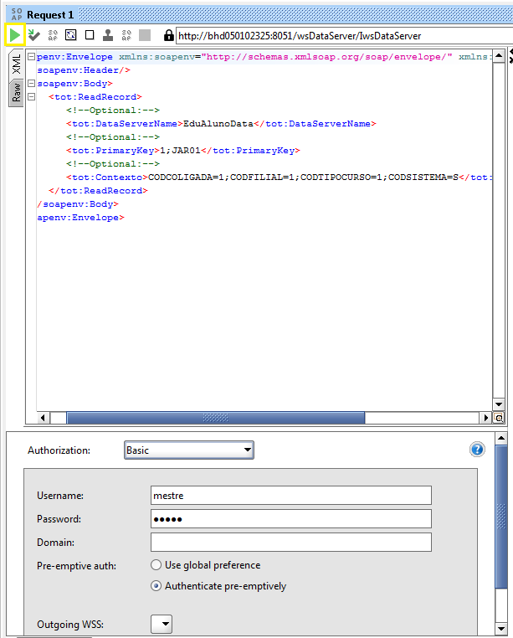The image size is (513, 638).
Task: Collapse the soapenv:Body node
Action: pos(31,84)
